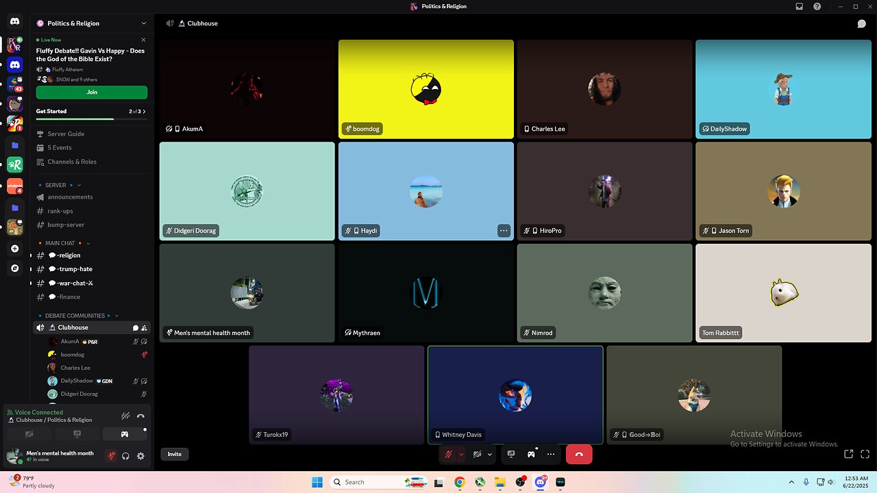Open the Show Chat bubble icon in call header
Screen dimensions: 877x493
[x=861, y=23]
